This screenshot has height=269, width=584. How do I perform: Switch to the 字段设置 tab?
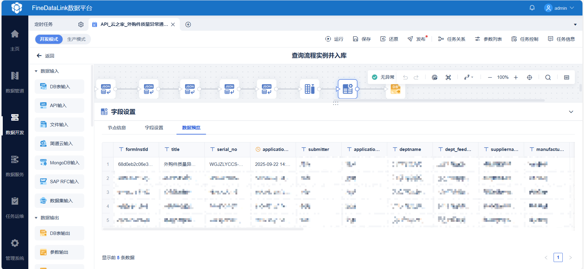click(x=154, y=128)
